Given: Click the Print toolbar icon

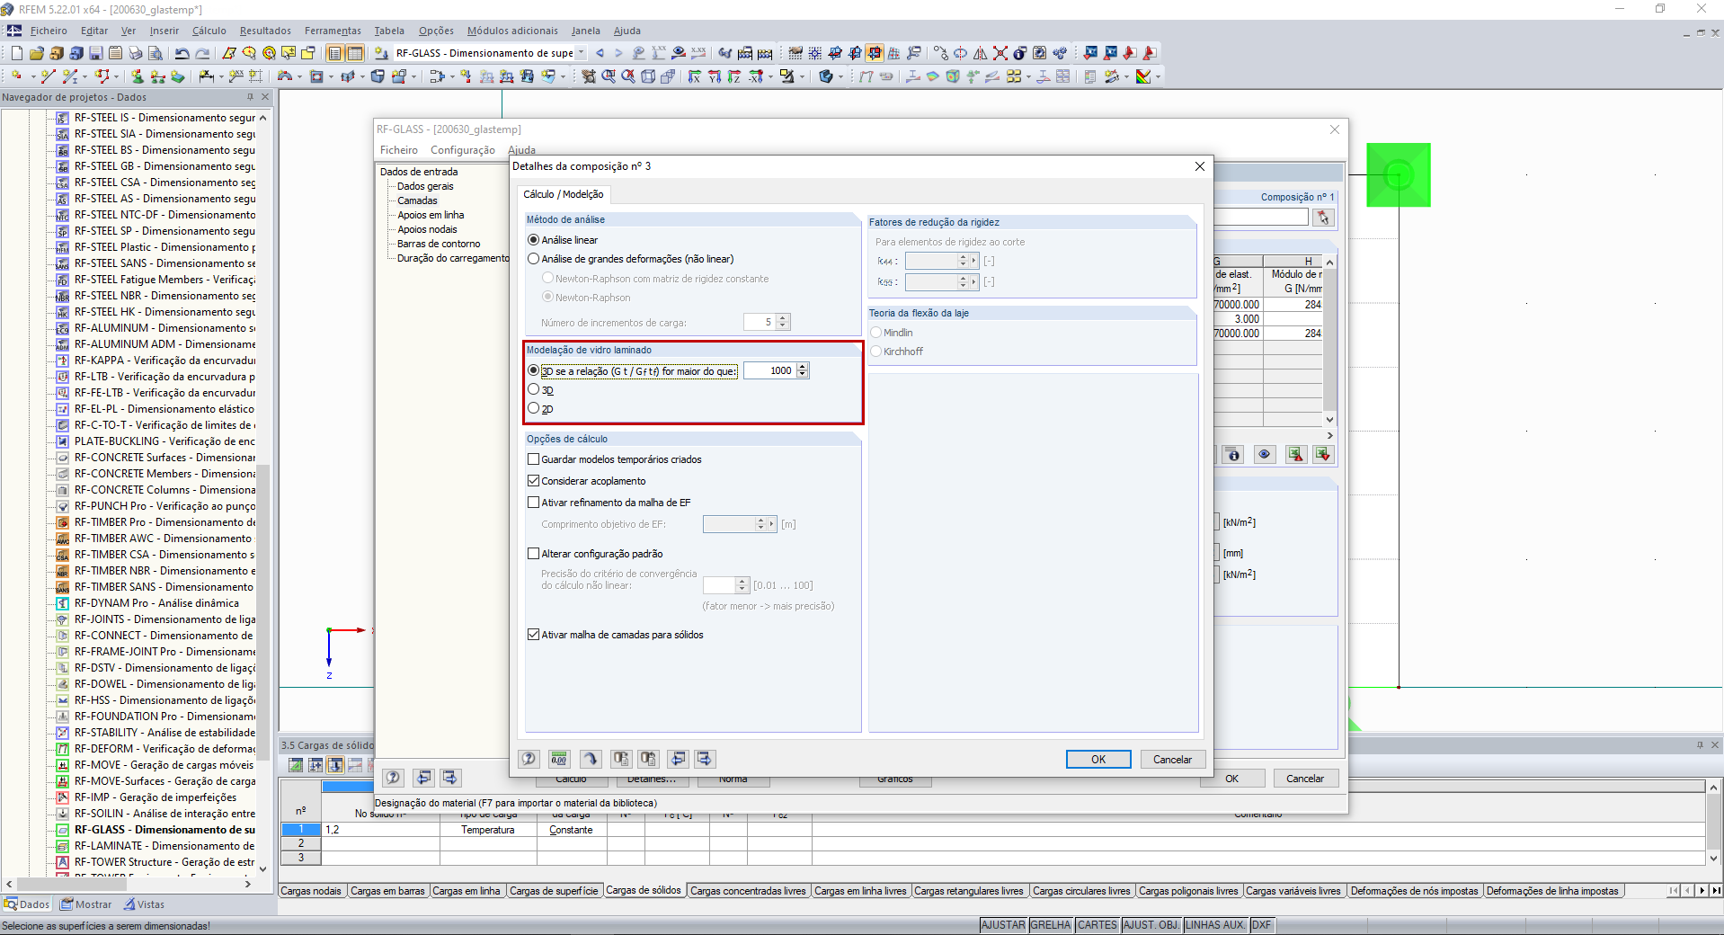Looking at the screenshot, I should pyautogui.click(x=136, y=53).
